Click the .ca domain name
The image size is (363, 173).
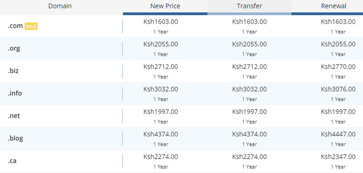(x=12, y=161)
